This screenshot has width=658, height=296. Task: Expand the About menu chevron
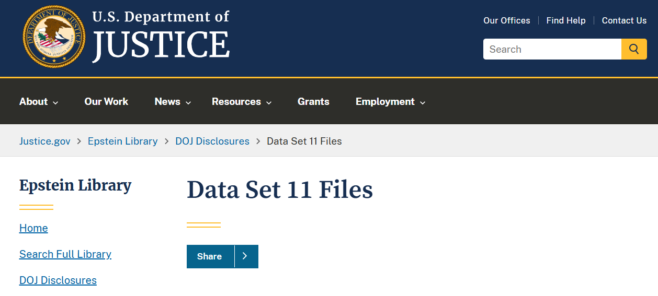[55, 102]
